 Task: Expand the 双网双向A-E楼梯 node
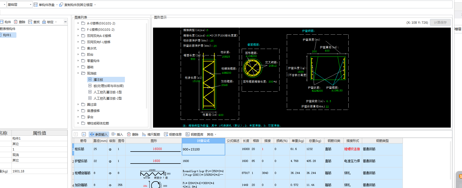point(78,36)
